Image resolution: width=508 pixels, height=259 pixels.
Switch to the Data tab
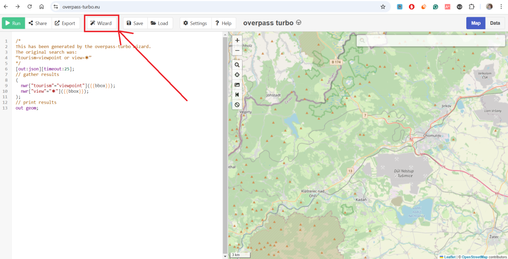pyautogui.click(x=495, y=23)
